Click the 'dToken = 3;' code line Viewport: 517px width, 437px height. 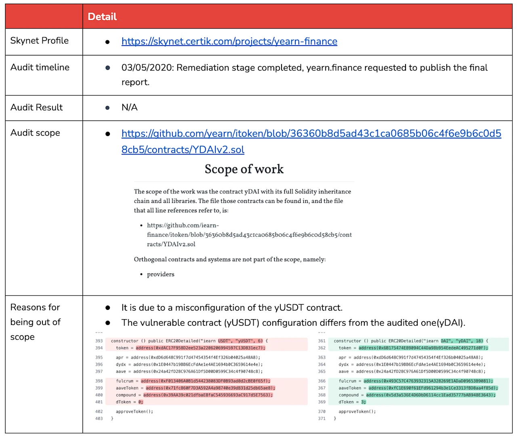click(x=353, y=402)
